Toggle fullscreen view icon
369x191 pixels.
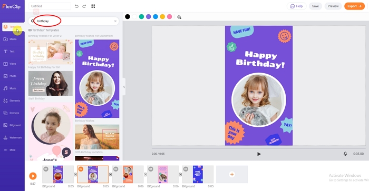click(x=93, y=6)
